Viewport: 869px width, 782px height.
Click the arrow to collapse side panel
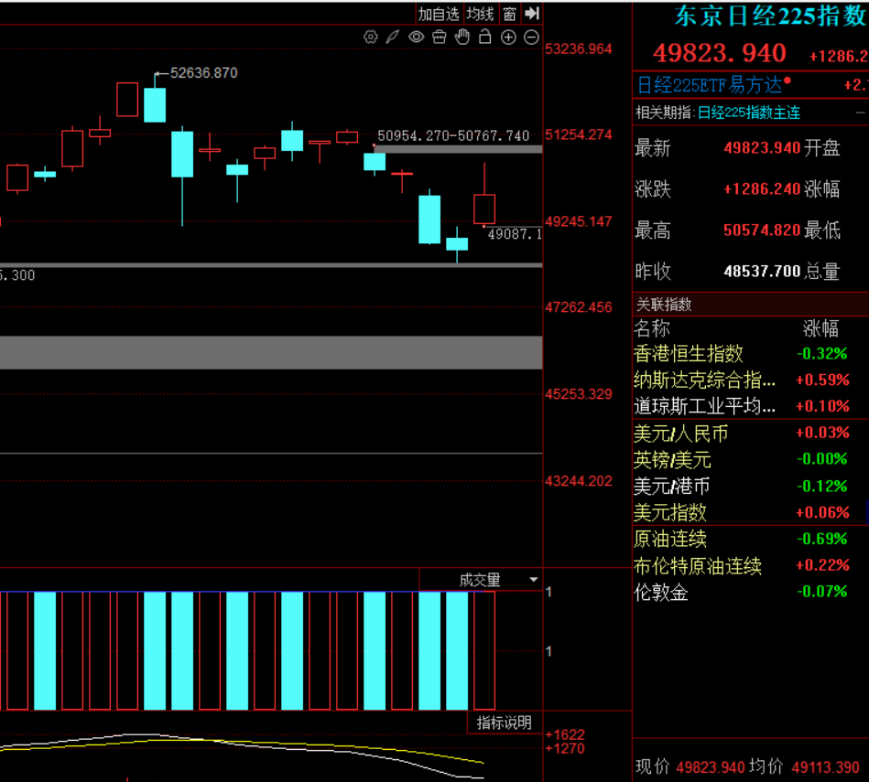533,14
